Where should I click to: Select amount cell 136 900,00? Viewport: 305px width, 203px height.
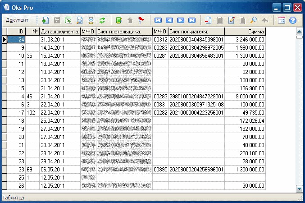[x=245, y=88]
